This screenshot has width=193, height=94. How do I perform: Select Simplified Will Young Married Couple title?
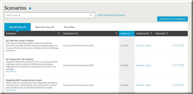[24, 80]
